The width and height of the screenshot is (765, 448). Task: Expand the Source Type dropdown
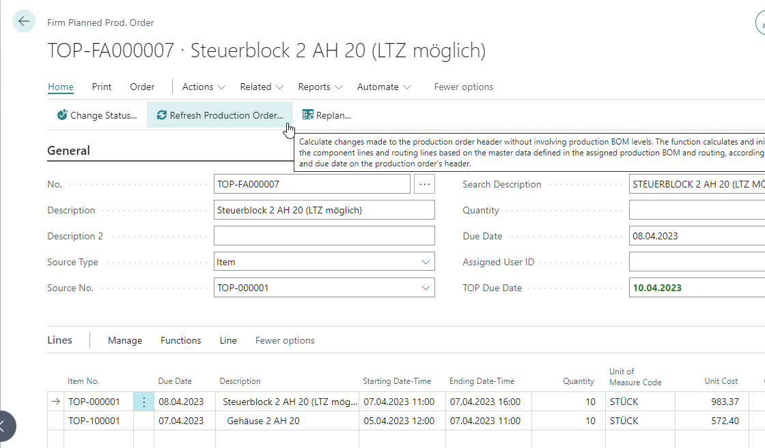tap(426, 262)
